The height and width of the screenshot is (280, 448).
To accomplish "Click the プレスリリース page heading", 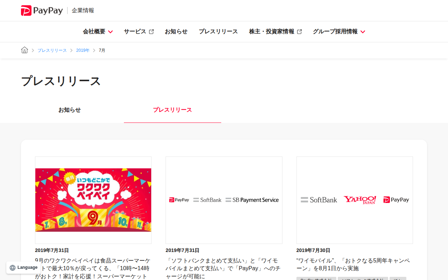I will [x=61, y=81].
